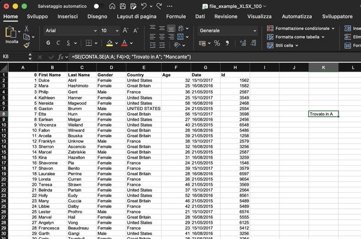Cancel the formula bar entry with X
The width and height of the screenshot is (361, 239).
pos(40,57)
